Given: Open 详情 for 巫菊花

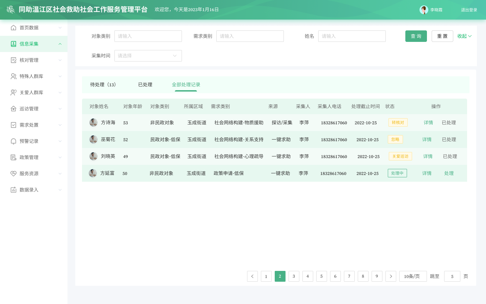Looking at the screenshot, I should (x=427, y=140).
